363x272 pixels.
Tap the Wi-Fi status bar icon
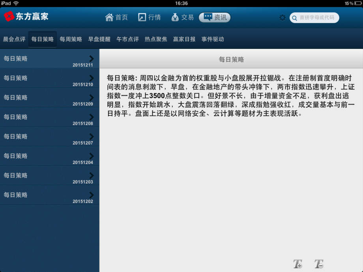tap(15, 3)
